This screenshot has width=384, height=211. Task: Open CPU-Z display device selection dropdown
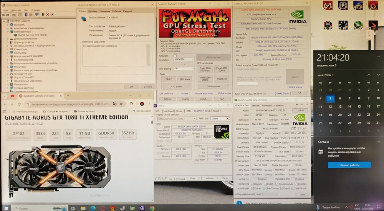coord(176,119)
